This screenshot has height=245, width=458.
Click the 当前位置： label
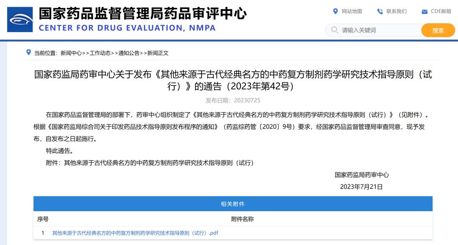click(x=46, y=53)
